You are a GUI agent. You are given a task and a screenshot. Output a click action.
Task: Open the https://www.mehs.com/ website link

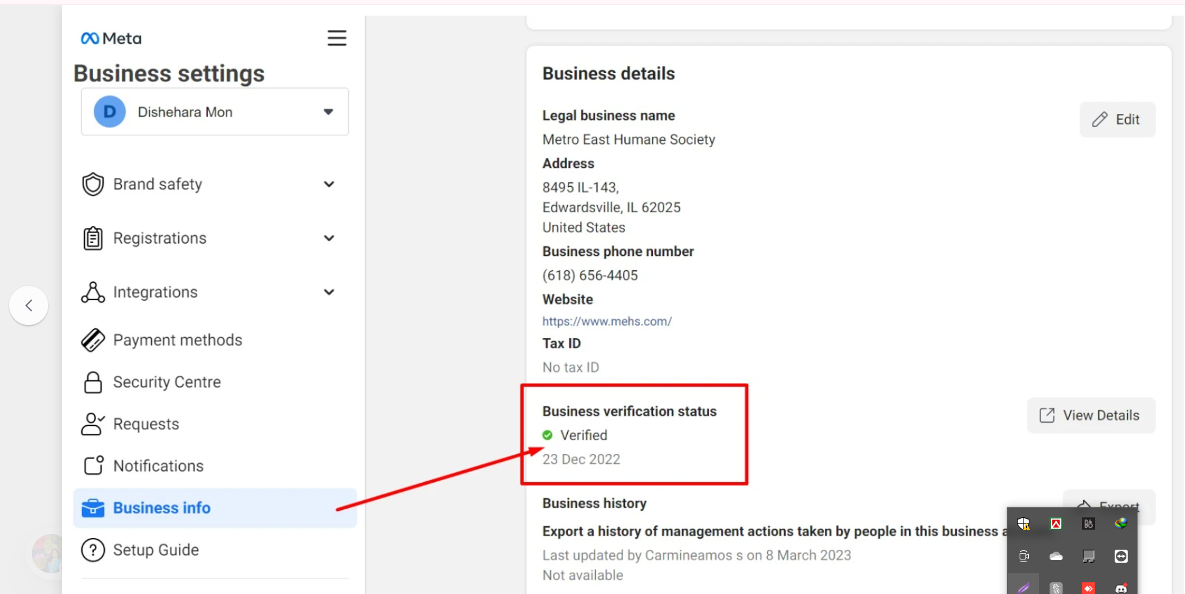607,321
